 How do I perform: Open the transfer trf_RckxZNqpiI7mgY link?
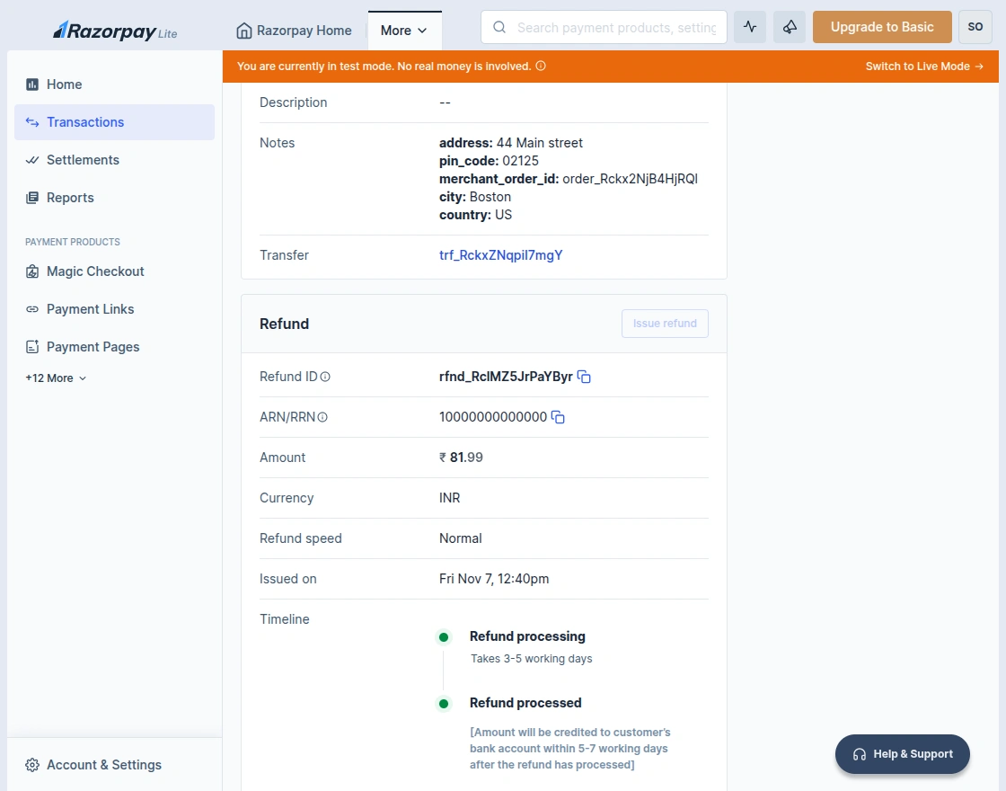(x=500, y=255)
